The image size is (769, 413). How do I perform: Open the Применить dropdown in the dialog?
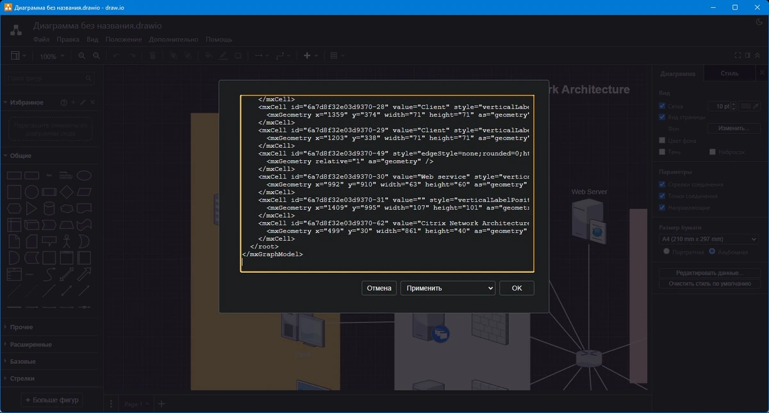point(448,288)
